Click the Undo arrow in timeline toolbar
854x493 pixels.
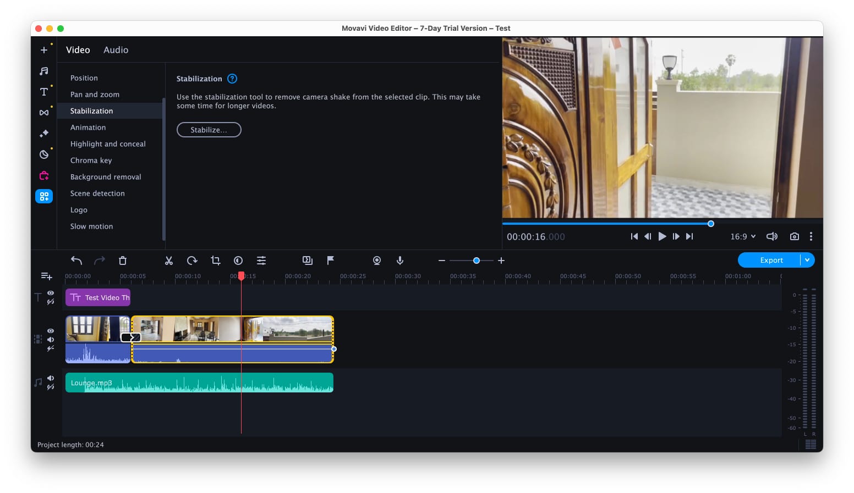point(76,261)
